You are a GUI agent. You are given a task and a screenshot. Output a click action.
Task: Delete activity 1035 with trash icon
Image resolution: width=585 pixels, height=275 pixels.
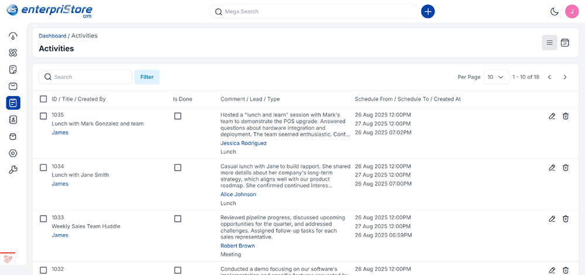[x=566, y=116]
